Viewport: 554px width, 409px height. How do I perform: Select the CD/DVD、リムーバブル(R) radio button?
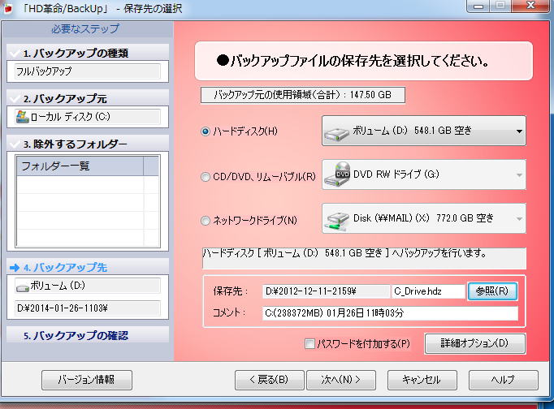205,175
